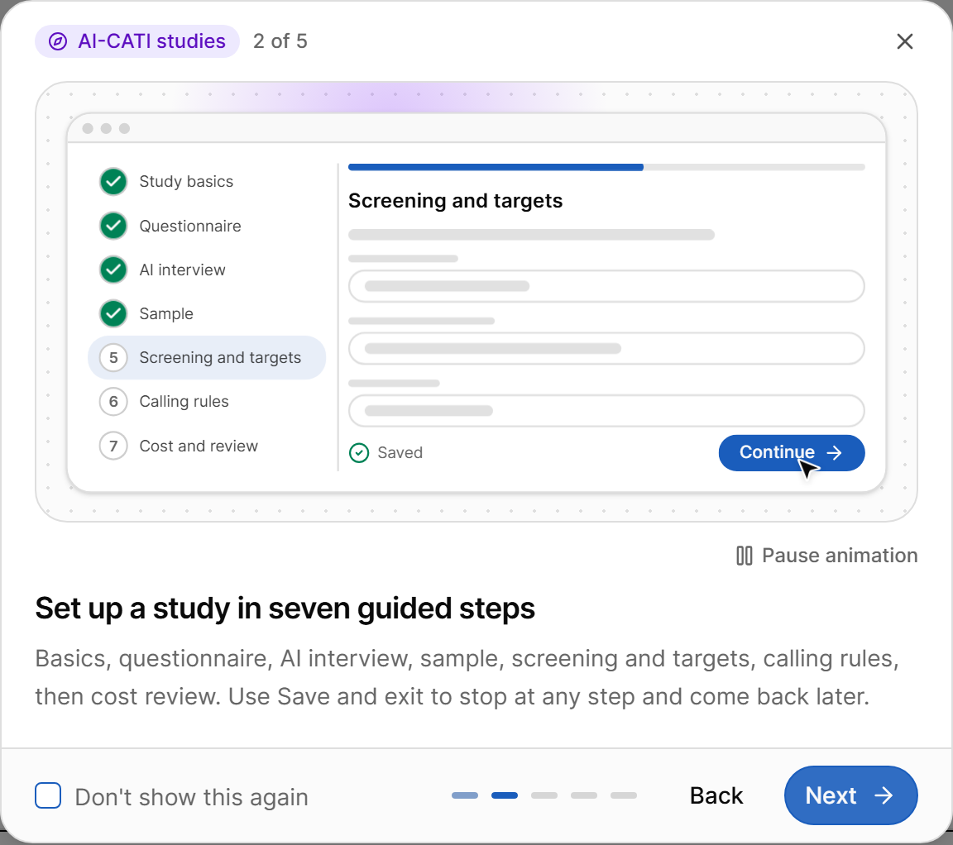Click the first placeholder input field
The height and width of the screenshot is (845, 953).
606,286
